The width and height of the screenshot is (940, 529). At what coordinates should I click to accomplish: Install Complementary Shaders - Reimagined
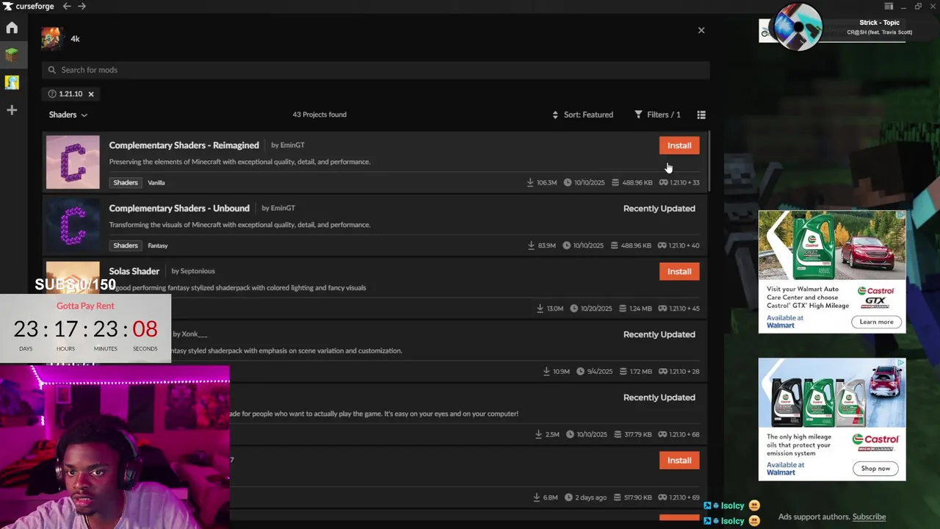point(679,145)
